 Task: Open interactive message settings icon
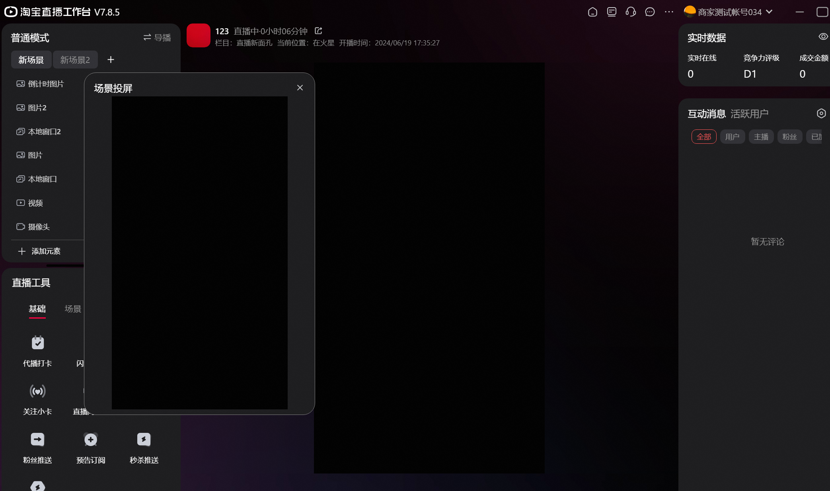pos(821,113)
